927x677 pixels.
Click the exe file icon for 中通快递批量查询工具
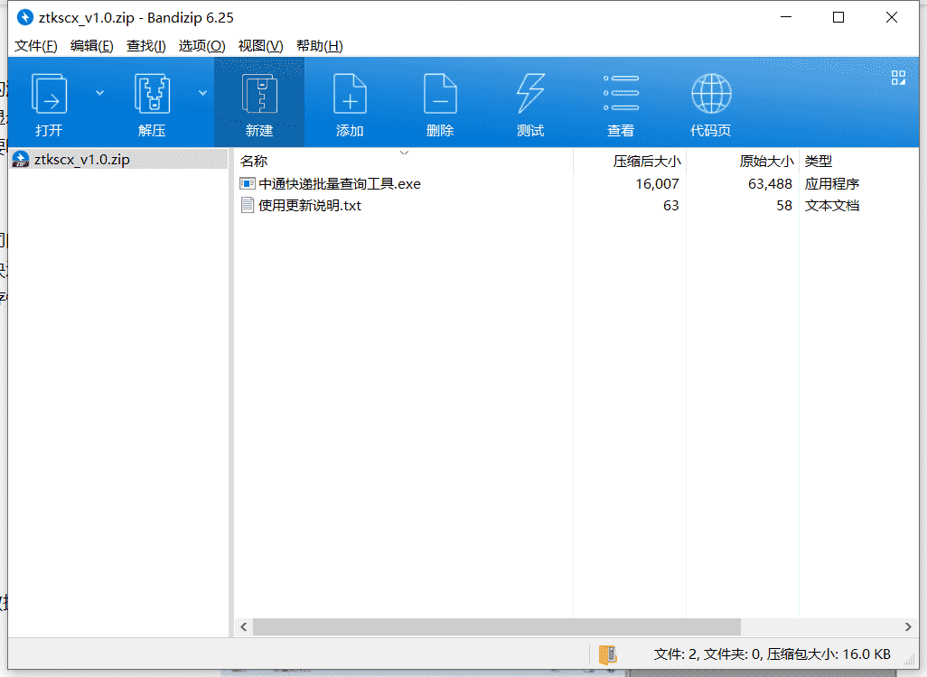248,184
